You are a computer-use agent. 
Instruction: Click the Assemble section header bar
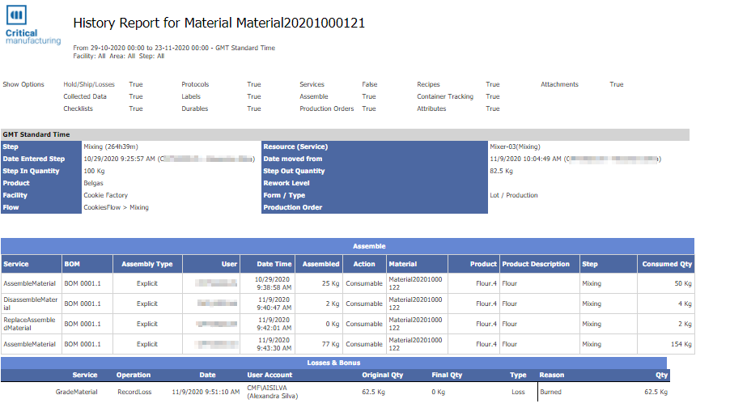click(x=347, y=246)
